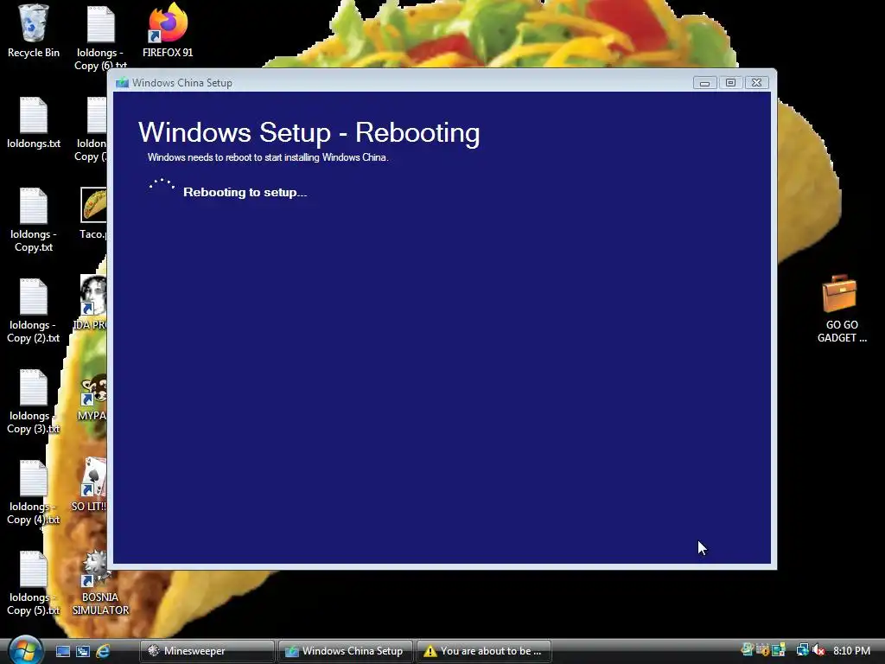Select loldongs - Copy (5).txt file

(x=34, y=584)
